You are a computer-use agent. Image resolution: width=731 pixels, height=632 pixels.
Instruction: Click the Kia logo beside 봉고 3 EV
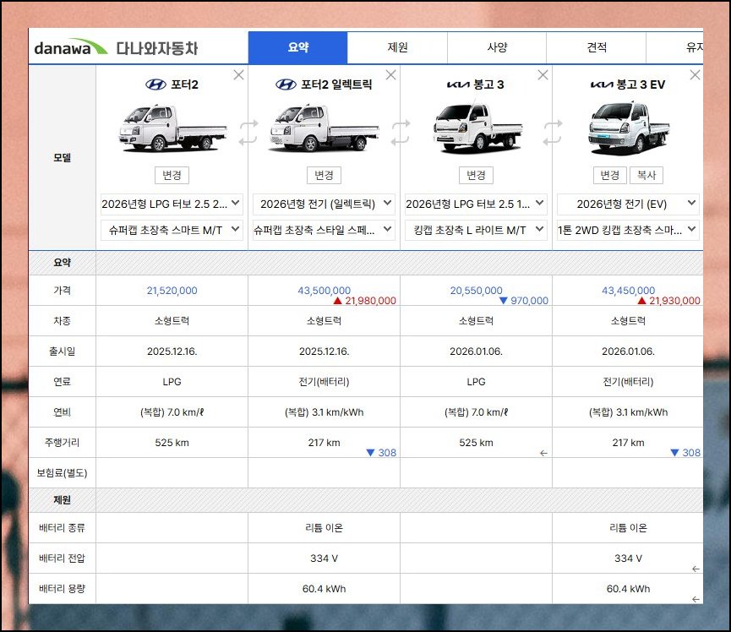click(602, 84)
